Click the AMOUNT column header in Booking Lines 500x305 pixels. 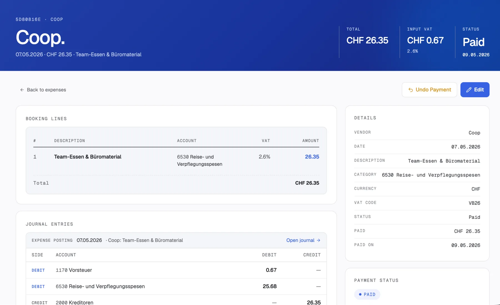(x=311, y=141)
